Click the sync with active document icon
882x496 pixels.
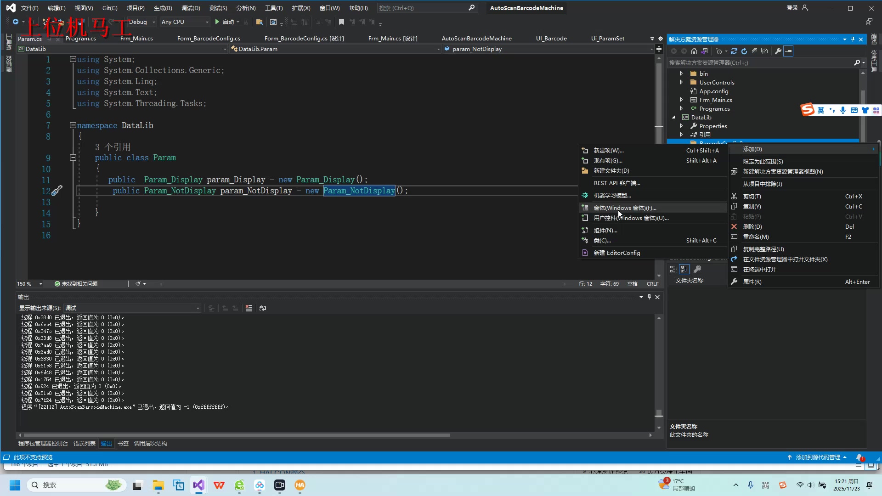point(734,51)
